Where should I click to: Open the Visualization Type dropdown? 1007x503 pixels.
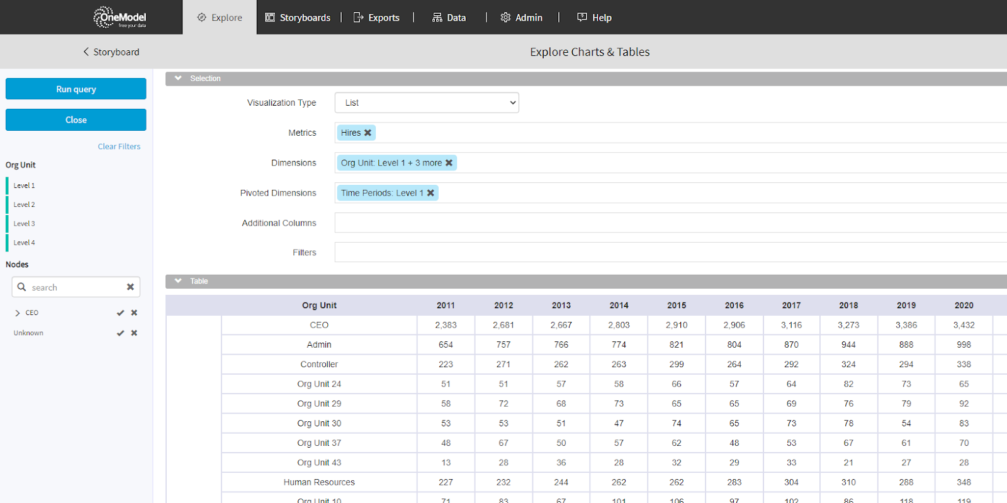coord(427,102)
